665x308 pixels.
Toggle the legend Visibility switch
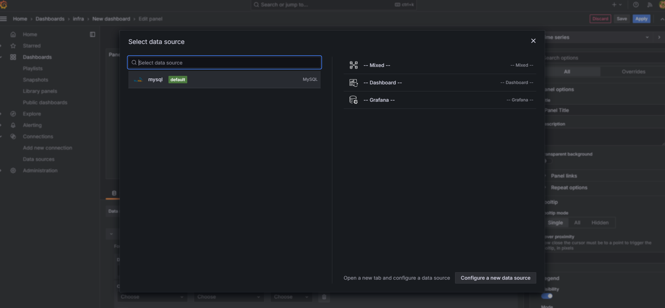click(547, 296)
